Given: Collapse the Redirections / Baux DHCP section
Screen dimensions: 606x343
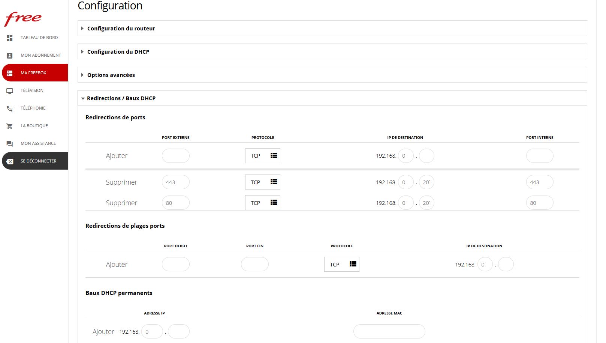Looking at the screenshot, I should coord(121,98).
